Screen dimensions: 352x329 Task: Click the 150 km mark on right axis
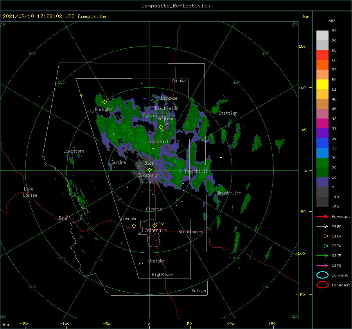302,46
